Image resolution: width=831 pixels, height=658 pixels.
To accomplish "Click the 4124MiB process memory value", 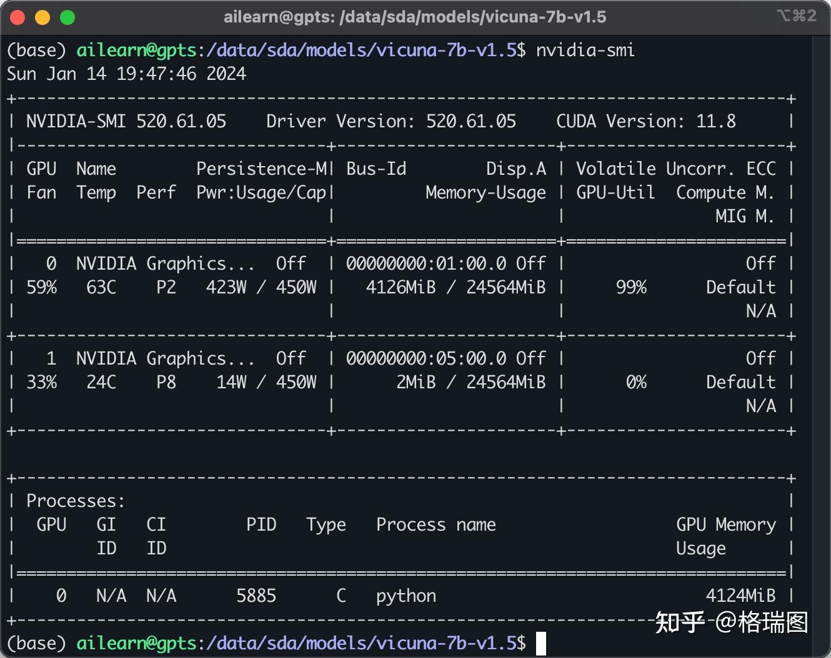I will [740, 596].
